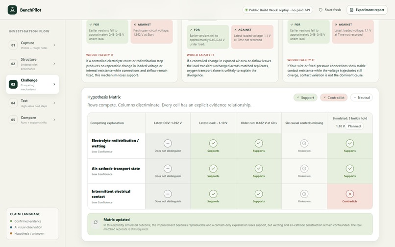Image resolution: width=395 pixels, height=247 pixels.
Task: Click supports check for Electrolyte under Latest load
Action: [213, 143]
